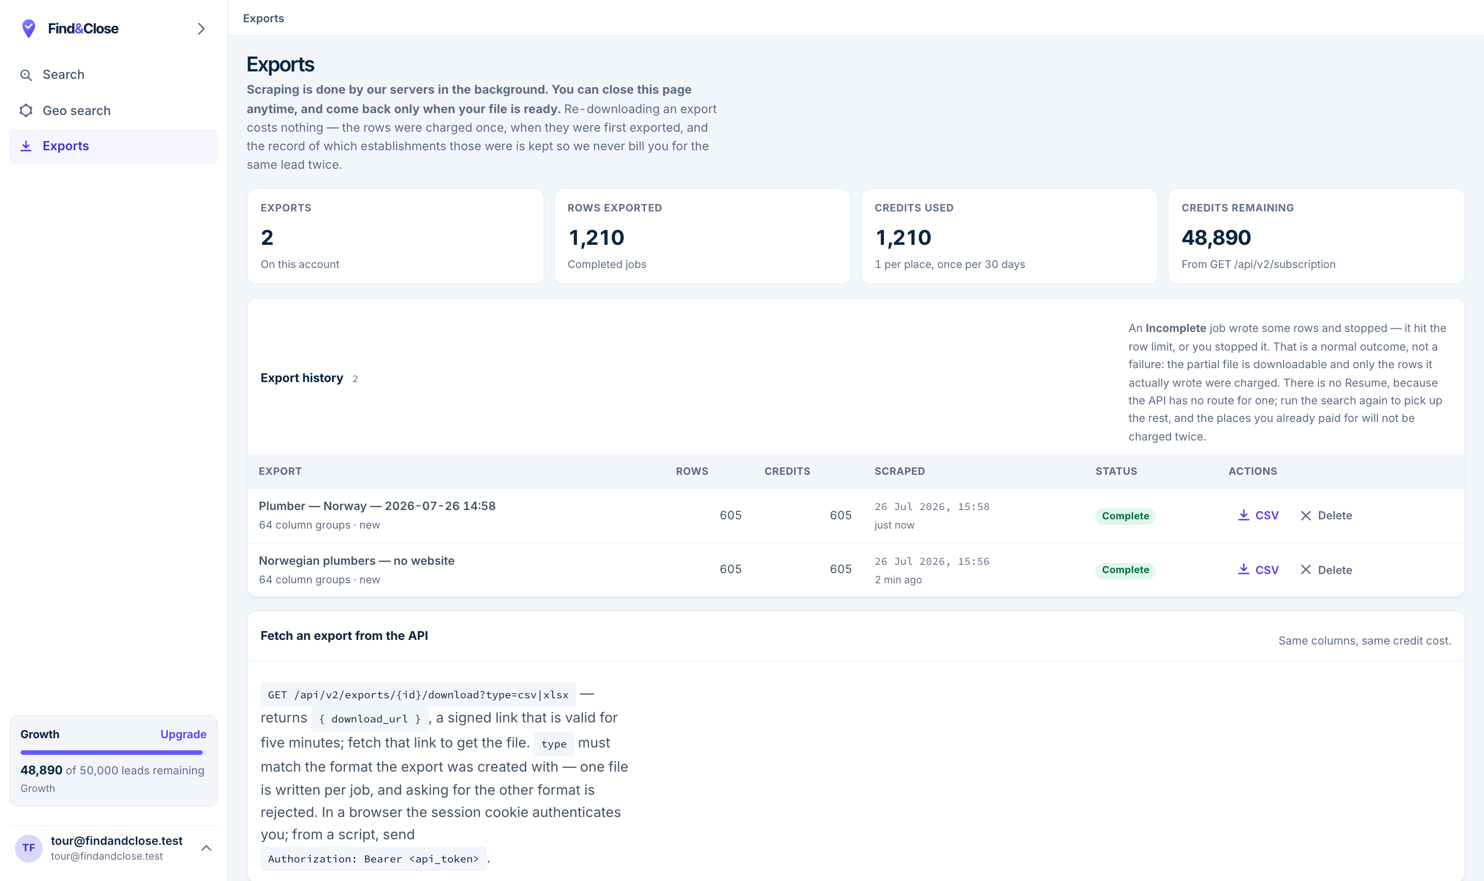Click the scraped time 26 Jul 2026, 15:58
Viewport: 1484px width, 881px height.
(x=932, y=507)
